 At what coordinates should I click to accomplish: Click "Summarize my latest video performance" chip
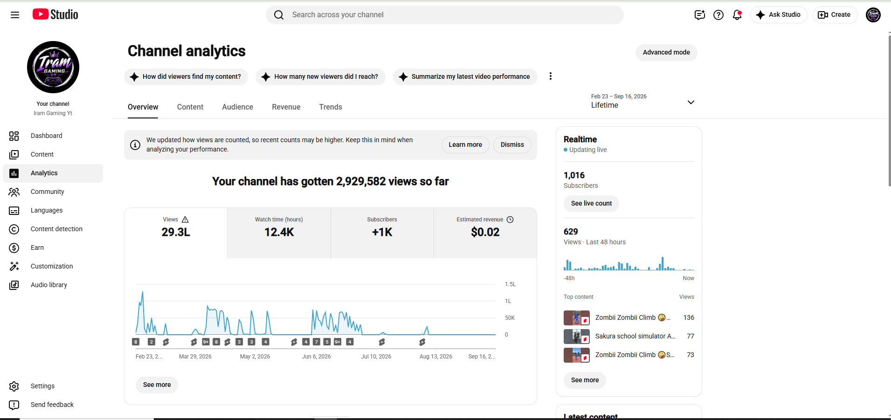click(465, 76)
